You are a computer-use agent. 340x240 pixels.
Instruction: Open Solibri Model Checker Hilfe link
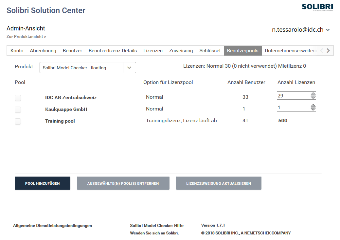click(157, 226)
